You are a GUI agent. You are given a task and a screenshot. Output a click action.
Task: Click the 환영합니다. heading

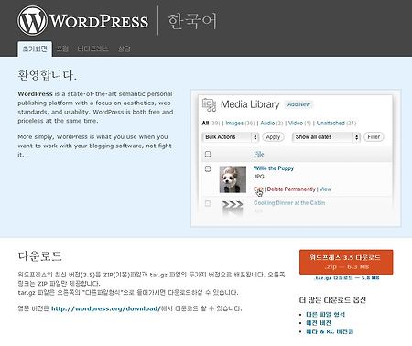[x=48, y=75]
